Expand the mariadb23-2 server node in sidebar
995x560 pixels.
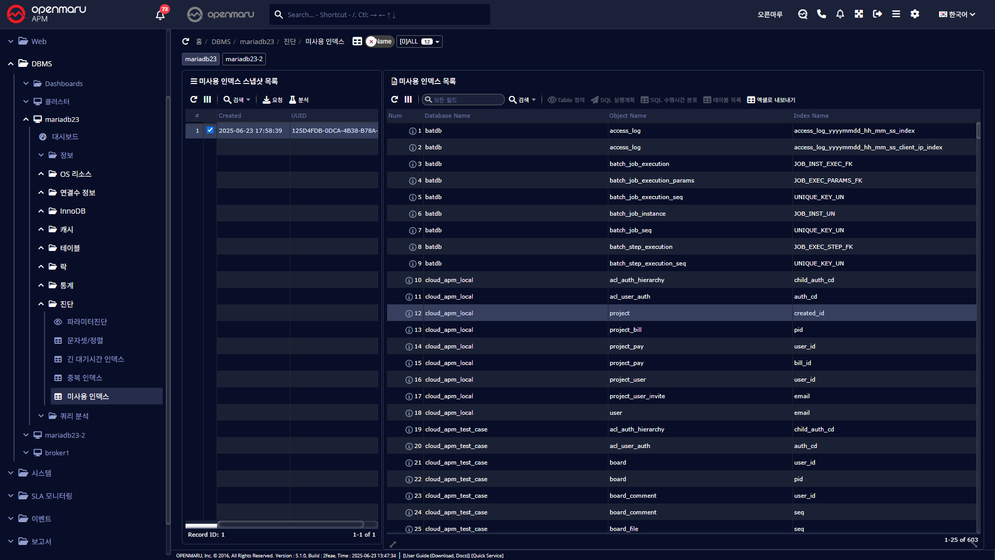pyautogui.click(x=26, y=435)
